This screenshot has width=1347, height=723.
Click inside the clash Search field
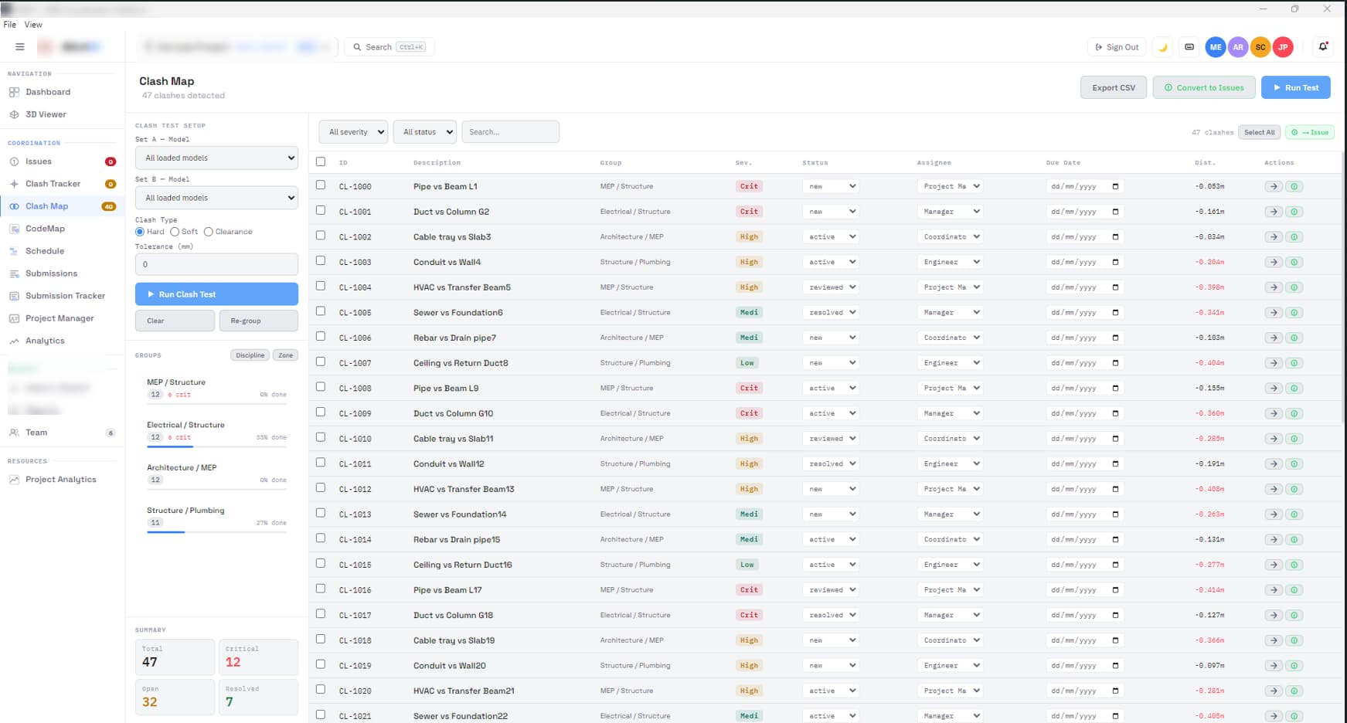pyautogui.click(x=510, y=131)
